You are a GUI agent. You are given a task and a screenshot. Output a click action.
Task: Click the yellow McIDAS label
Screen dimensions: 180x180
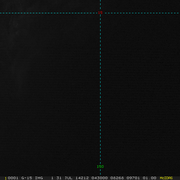(x=166, y=178)
